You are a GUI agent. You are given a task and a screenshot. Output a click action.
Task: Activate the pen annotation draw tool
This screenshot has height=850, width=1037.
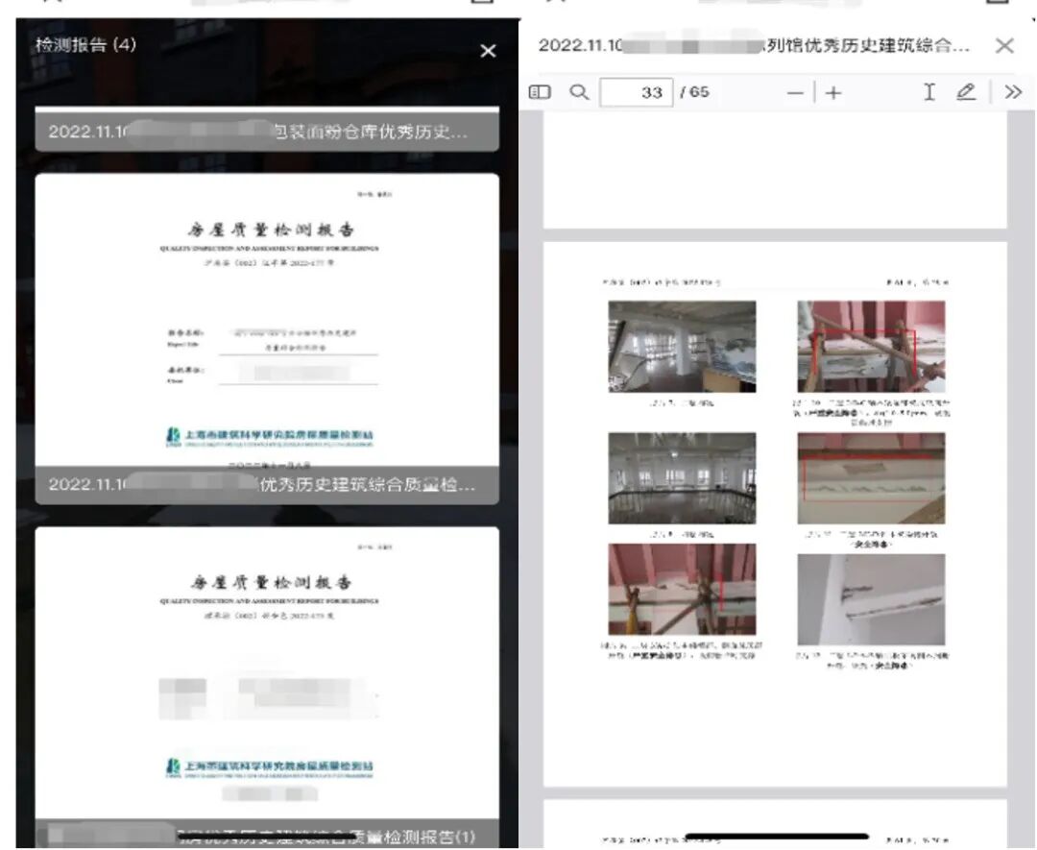(966, 92)
